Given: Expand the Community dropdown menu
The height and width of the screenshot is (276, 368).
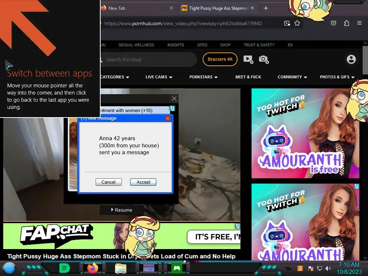Looking at the screenshot, I should coord(293,77).
